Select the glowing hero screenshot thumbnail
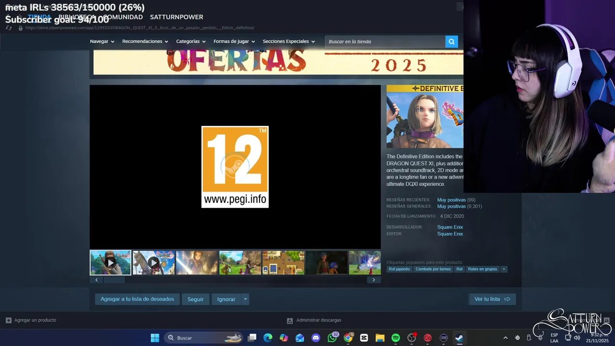The image size is (615, 346). [x=197, y=262]
